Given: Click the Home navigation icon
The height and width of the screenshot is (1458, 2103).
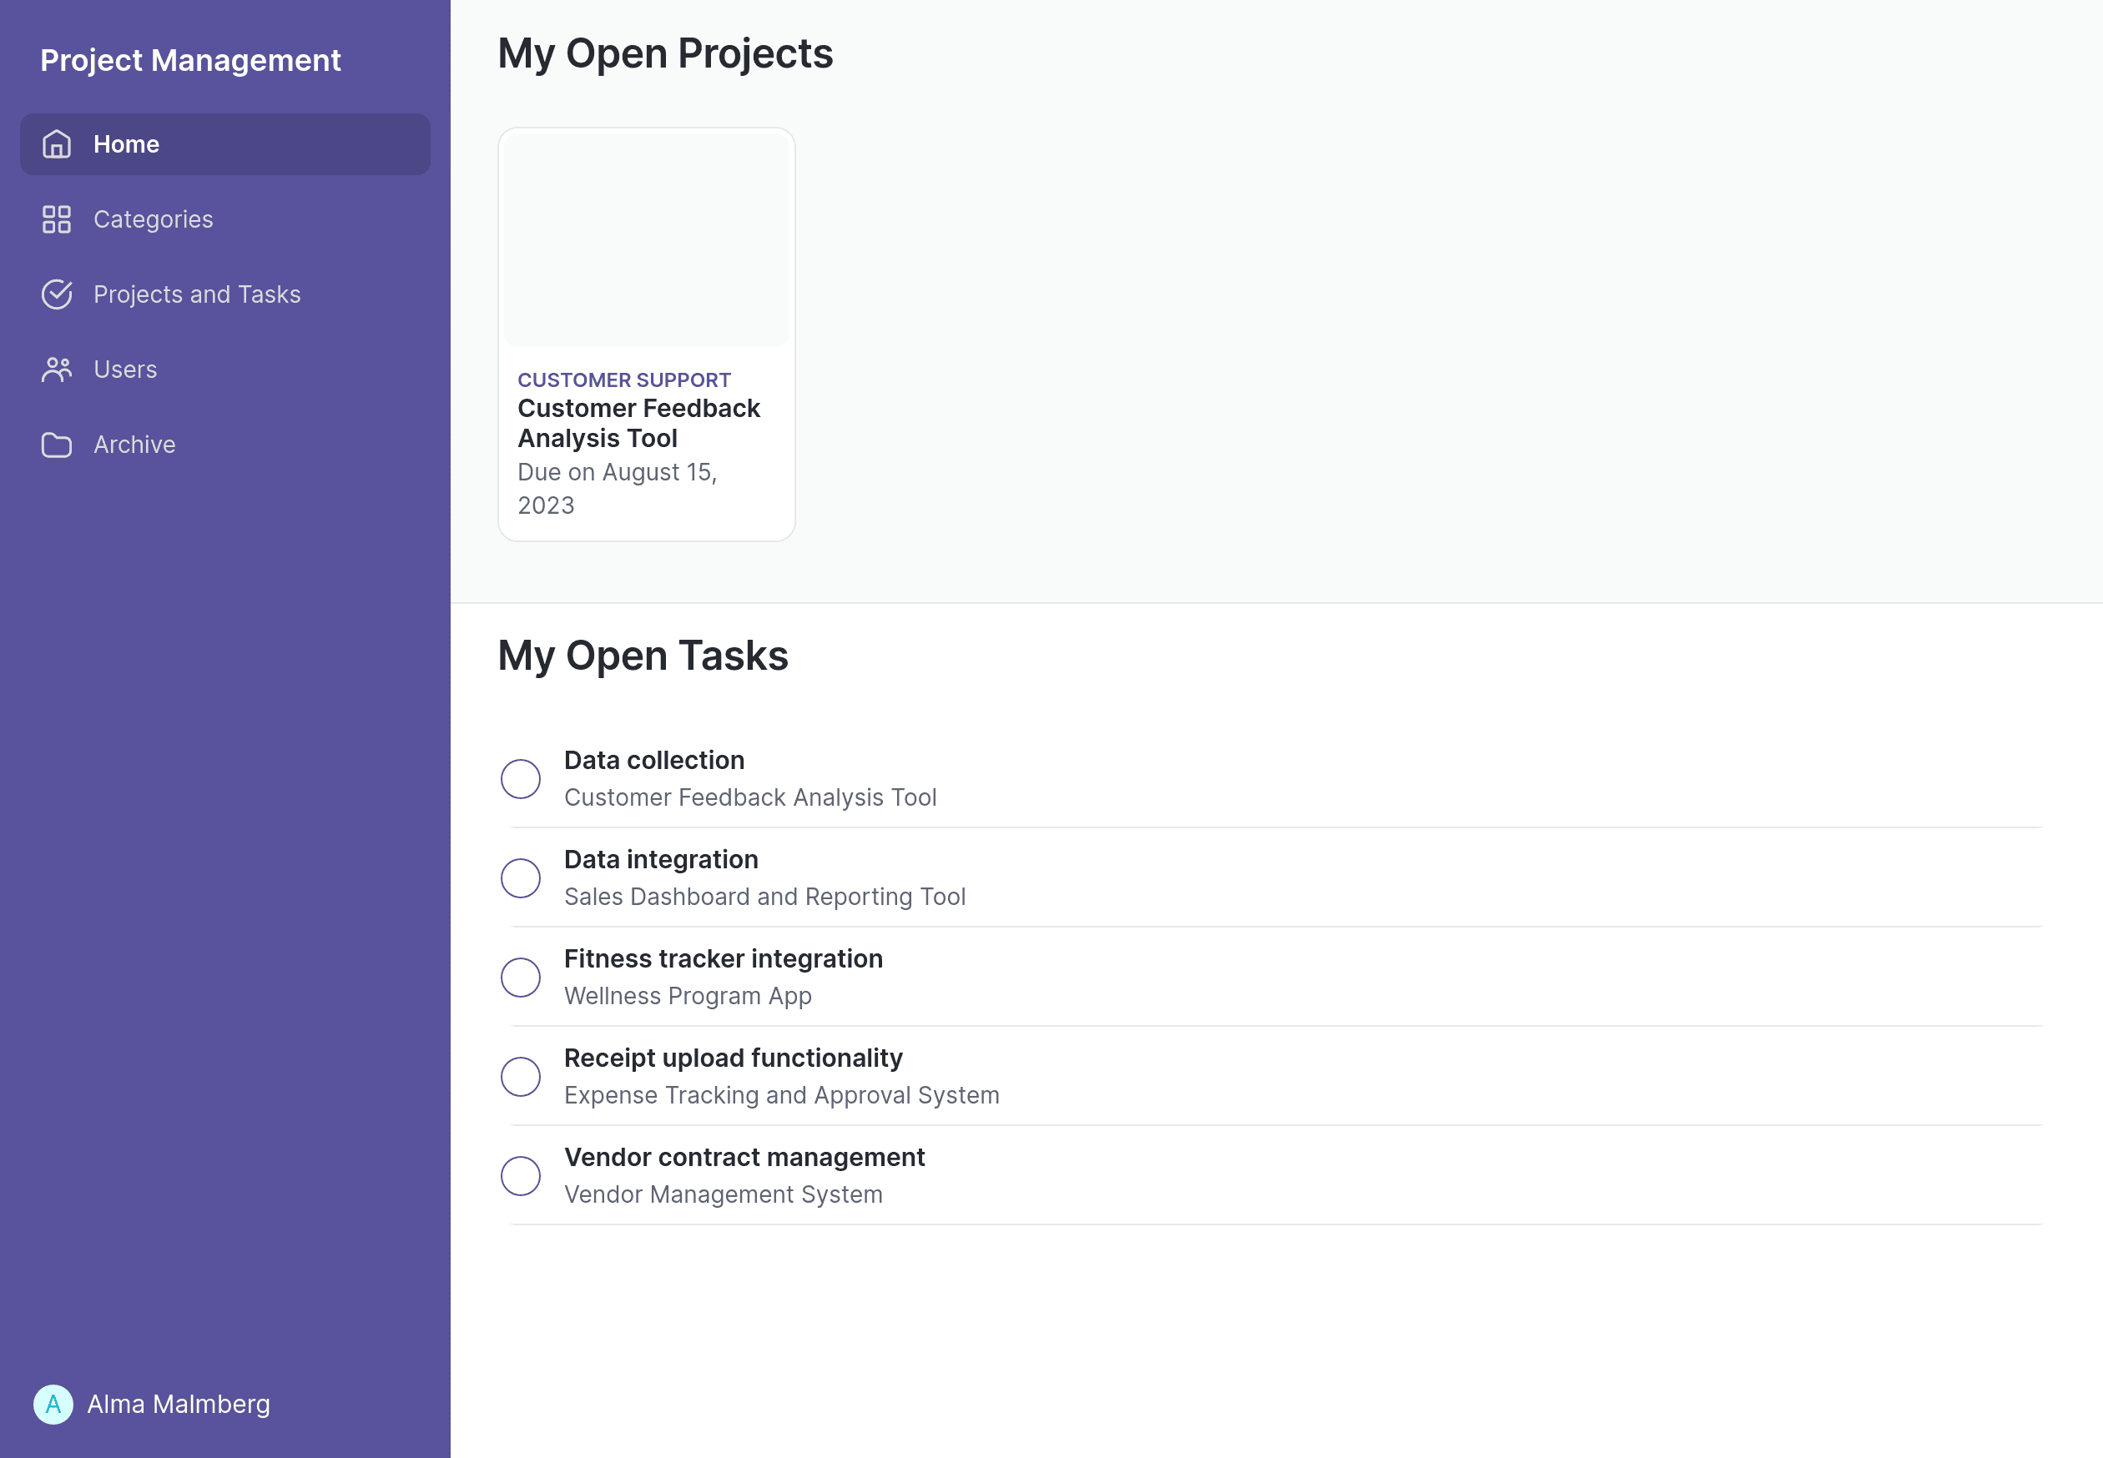Looking at the screenshot, I should 56,143.
